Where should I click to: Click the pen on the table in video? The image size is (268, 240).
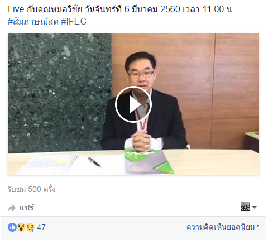pos(94,162)
